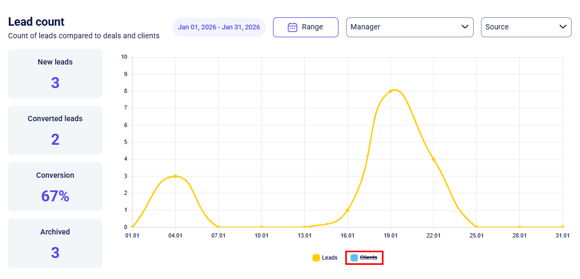This screenshot has width=580, height=279.
Task: Click the data point at 04.01
Action: 176,176
